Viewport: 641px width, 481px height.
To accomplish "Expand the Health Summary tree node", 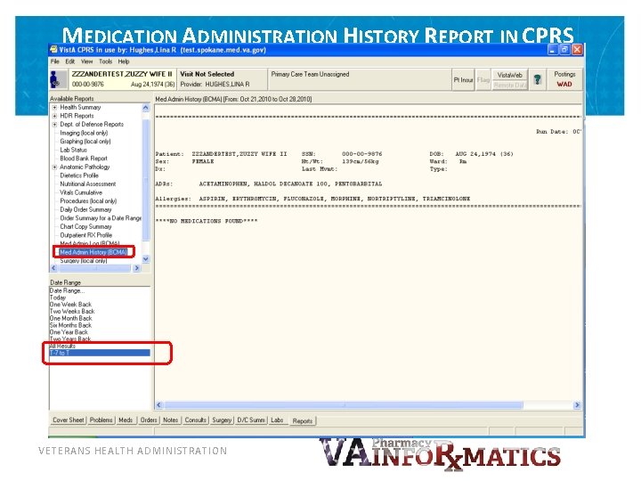I will click(x=54, y=107).
